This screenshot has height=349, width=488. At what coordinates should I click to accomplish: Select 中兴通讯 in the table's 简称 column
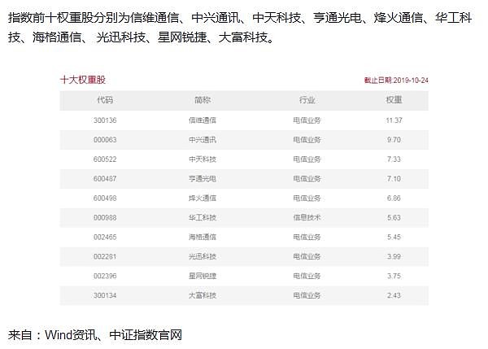pos(203,140)
